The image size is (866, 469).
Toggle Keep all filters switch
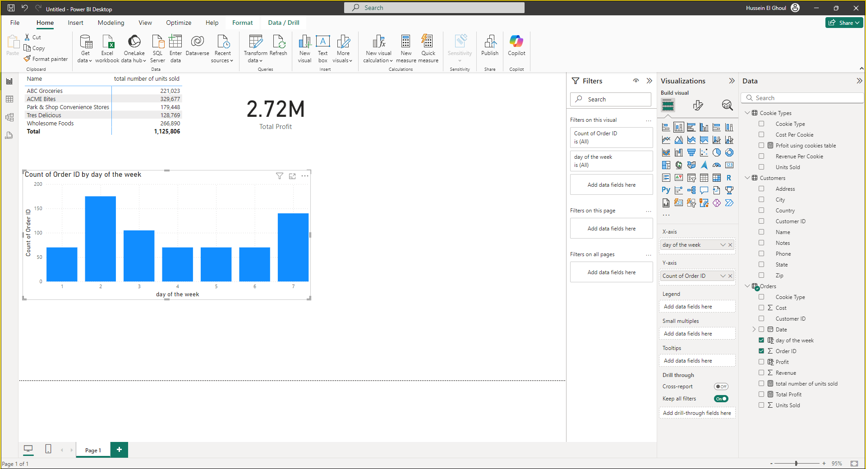tap(721, 399)
